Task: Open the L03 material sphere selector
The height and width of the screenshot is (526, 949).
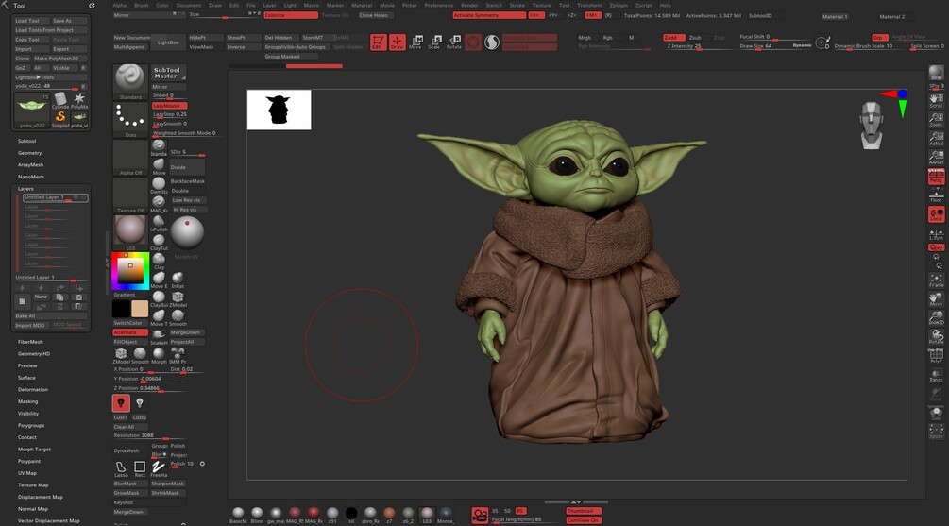Action: pos(130,232)
